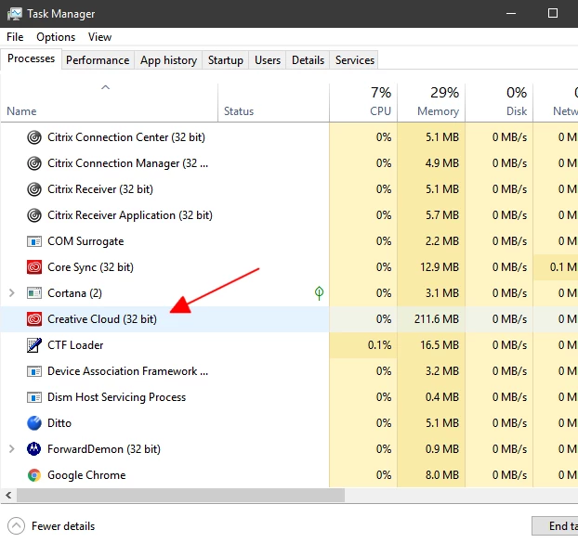Click the ForwardDemon process icon
578x543 pixels.
pos(34,449)
